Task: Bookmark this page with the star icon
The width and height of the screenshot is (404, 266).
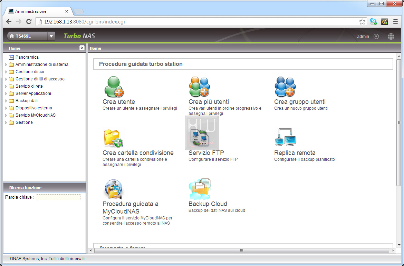Action: [x=362, y=22]
